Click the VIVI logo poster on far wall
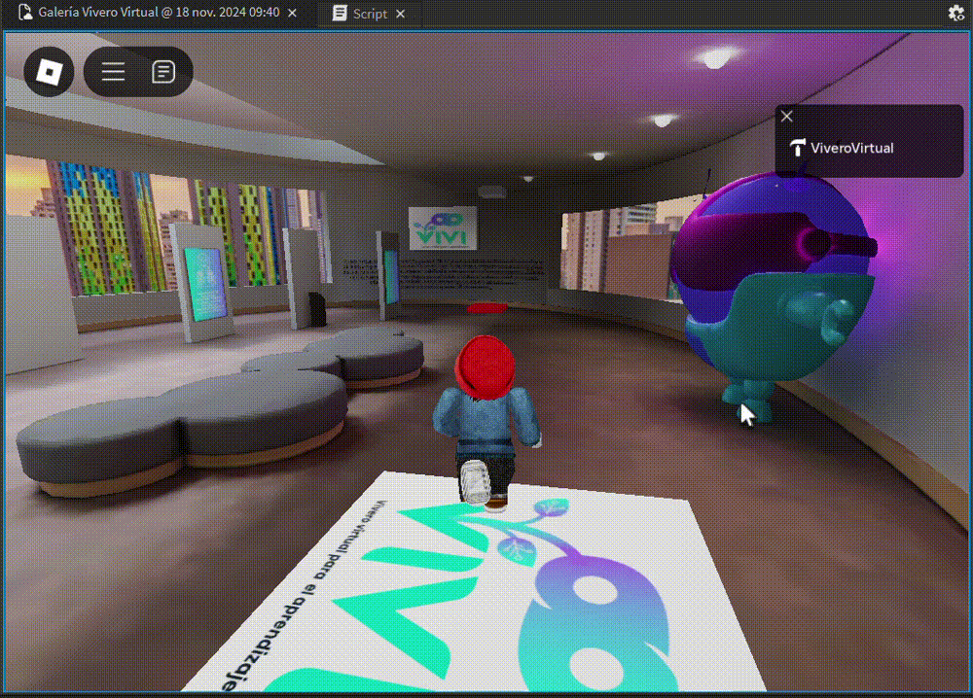Screen dimensions: 973x698 click(x=443, y=228)
